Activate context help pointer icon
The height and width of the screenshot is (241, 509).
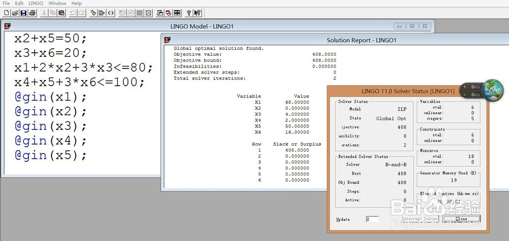click(197, 13)
